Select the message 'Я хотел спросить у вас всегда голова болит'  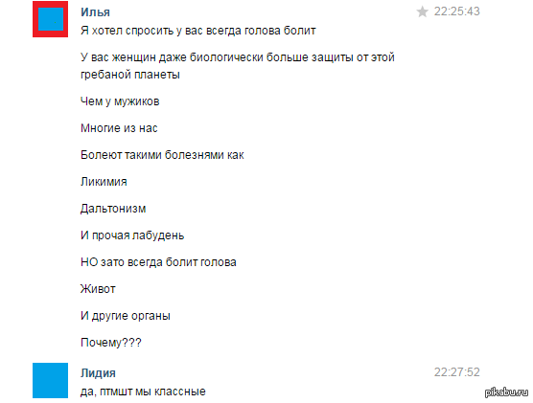point(198,31)
